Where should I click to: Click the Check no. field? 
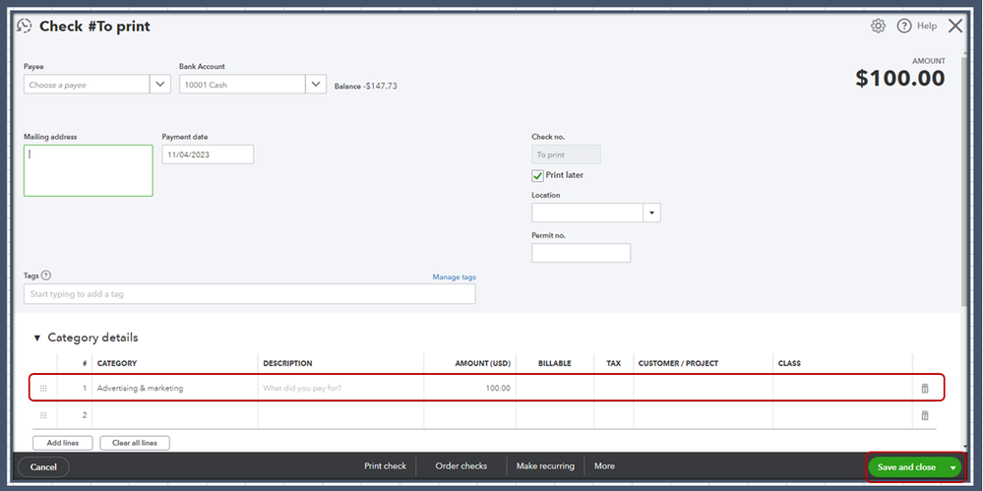point(566,154)
